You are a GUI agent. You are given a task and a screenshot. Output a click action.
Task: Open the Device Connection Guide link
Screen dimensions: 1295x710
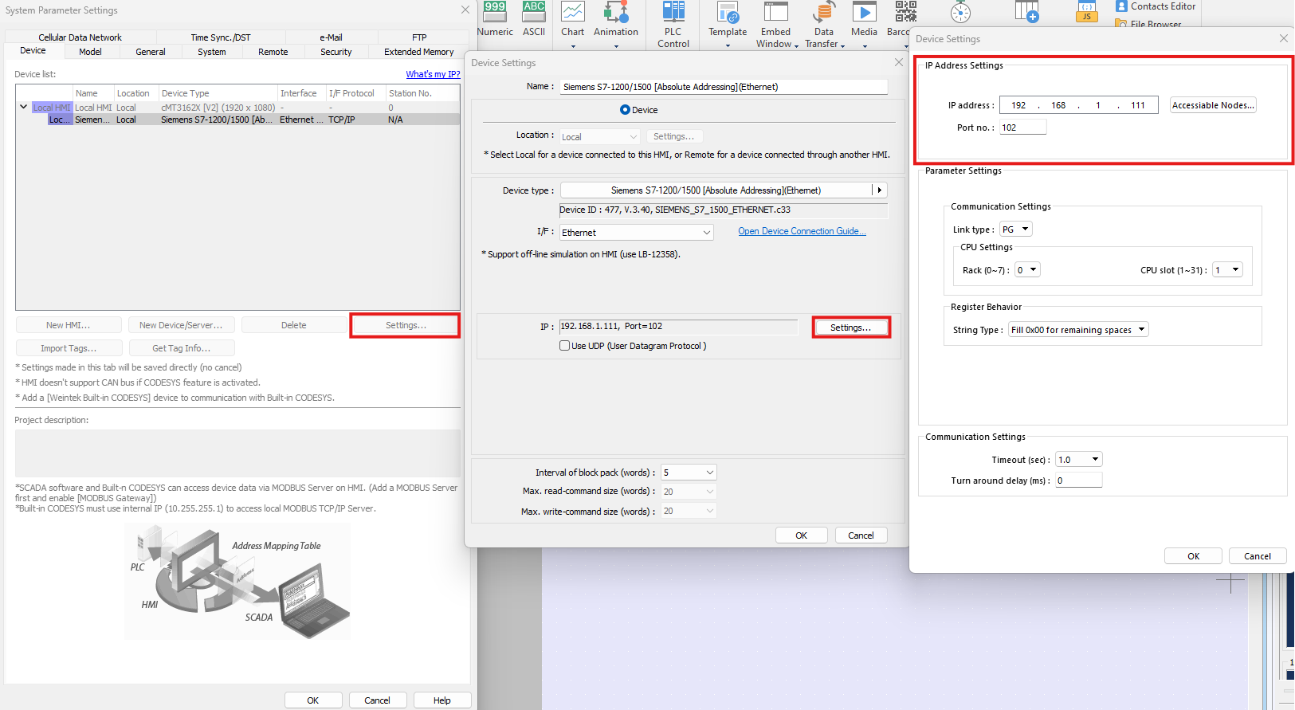802,231
